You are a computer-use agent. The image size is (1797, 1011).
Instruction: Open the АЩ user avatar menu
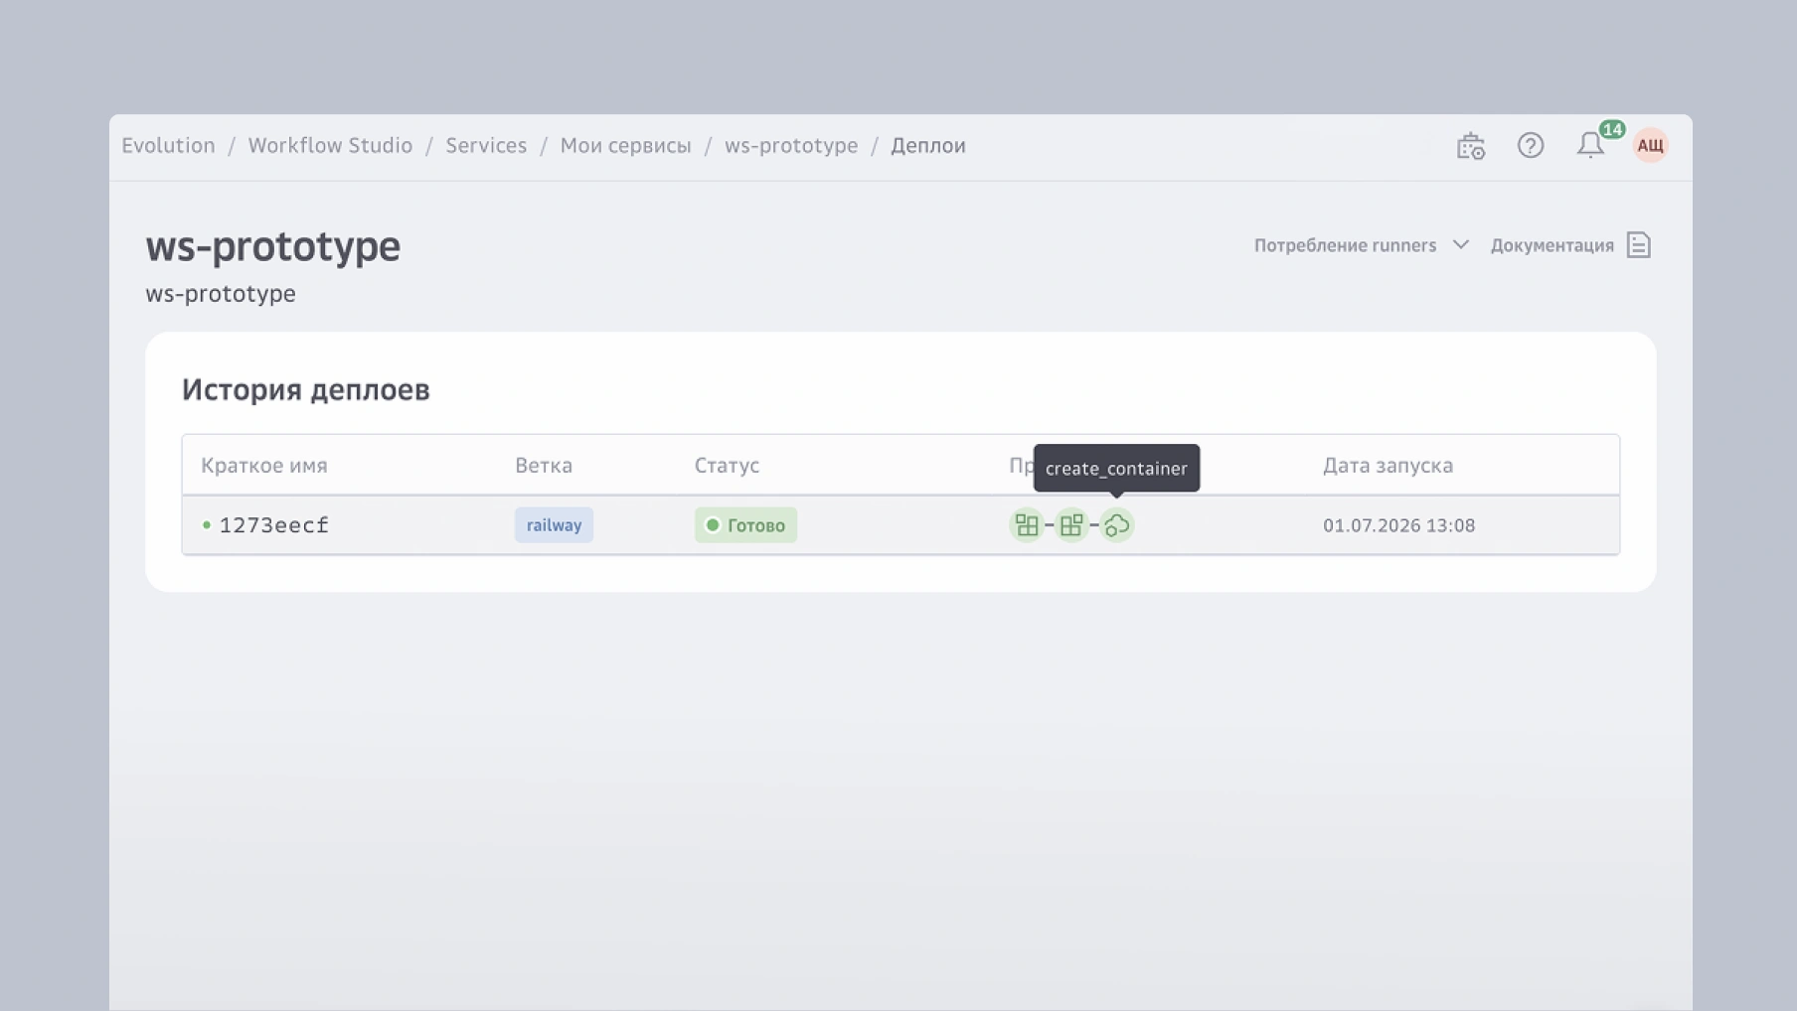tap(1651, 146)
